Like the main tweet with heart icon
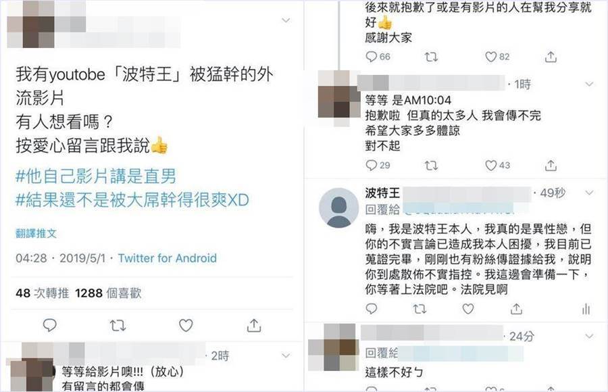Viewport: 608px width, 392px height. [x=186, y=325]
